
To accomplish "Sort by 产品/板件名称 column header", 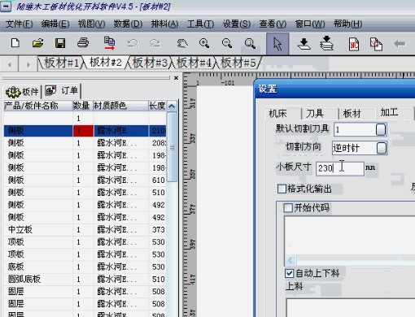I will click(x=37, y=106).
